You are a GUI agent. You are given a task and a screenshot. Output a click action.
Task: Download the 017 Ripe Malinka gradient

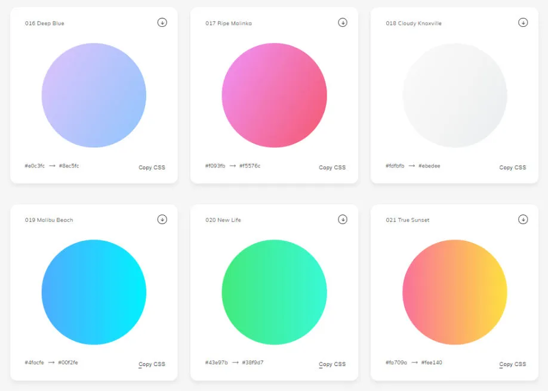(x=343, y=22)
